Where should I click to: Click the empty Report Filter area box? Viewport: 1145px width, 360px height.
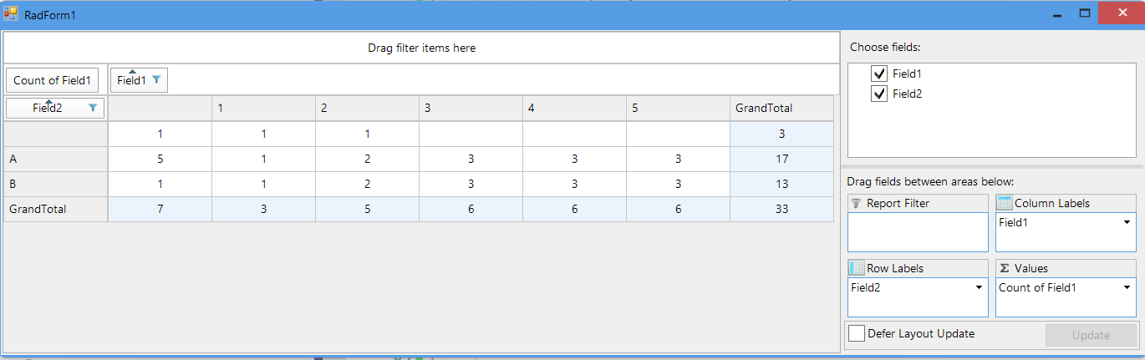(917, 231)
